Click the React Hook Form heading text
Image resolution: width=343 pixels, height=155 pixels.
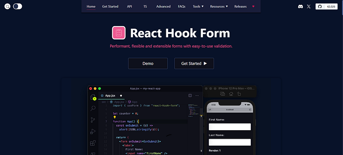click(180, 33)
